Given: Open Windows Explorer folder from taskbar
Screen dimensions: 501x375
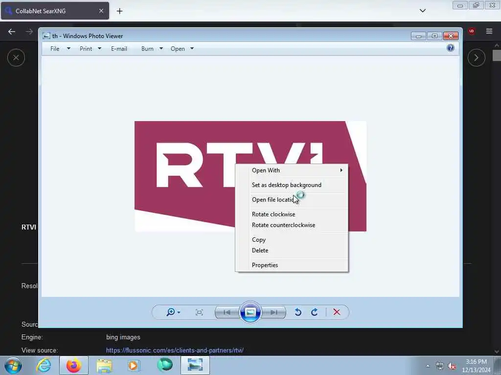Looking at the screenshot, I should tap(104, 365).
